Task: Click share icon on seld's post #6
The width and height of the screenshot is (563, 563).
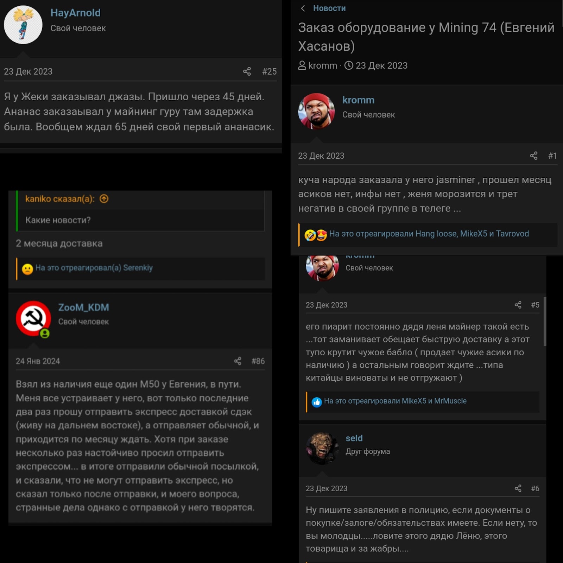Action: point(518,488)
